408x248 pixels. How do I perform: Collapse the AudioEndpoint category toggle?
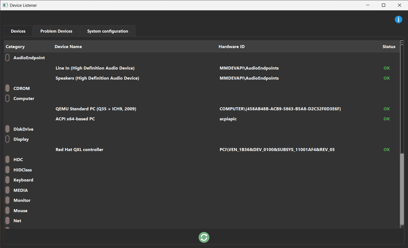pos(8,58)
